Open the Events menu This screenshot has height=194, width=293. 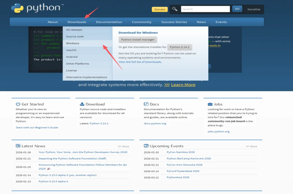point(221,22)
